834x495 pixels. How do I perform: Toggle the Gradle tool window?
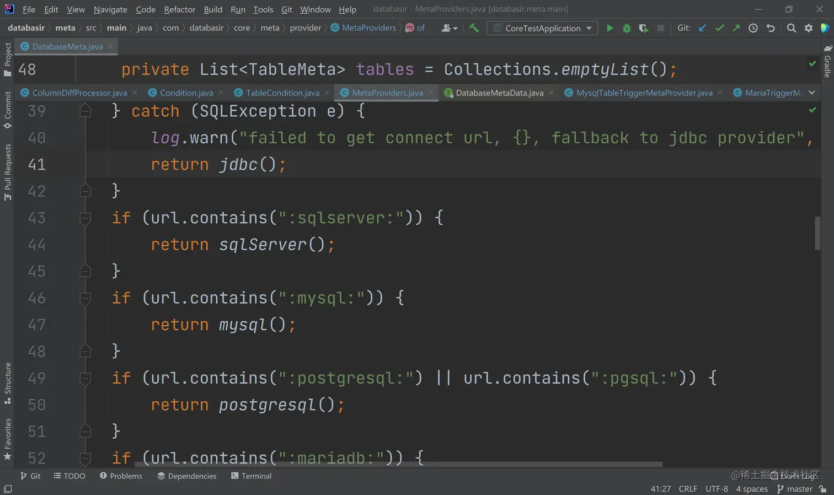pos(827,61)
